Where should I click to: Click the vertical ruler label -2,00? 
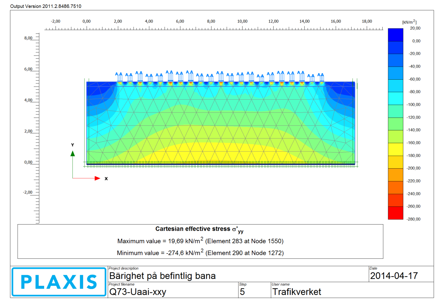28,192
